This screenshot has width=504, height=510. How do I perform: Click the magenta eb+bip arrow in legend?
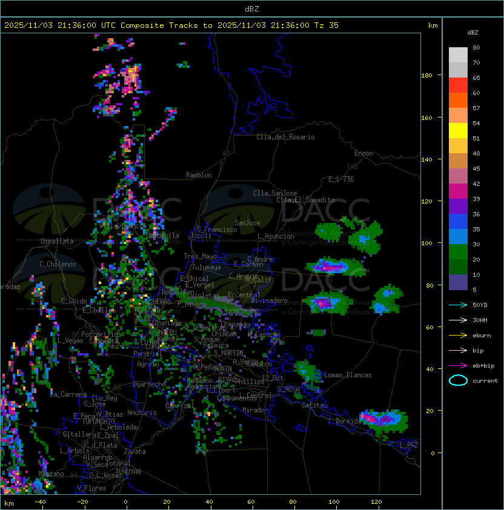[458, 366]
